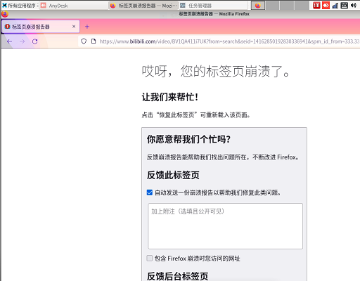Click the 反馈后台标签页 heading
360x281 pixels.
[x=177, y=276]
